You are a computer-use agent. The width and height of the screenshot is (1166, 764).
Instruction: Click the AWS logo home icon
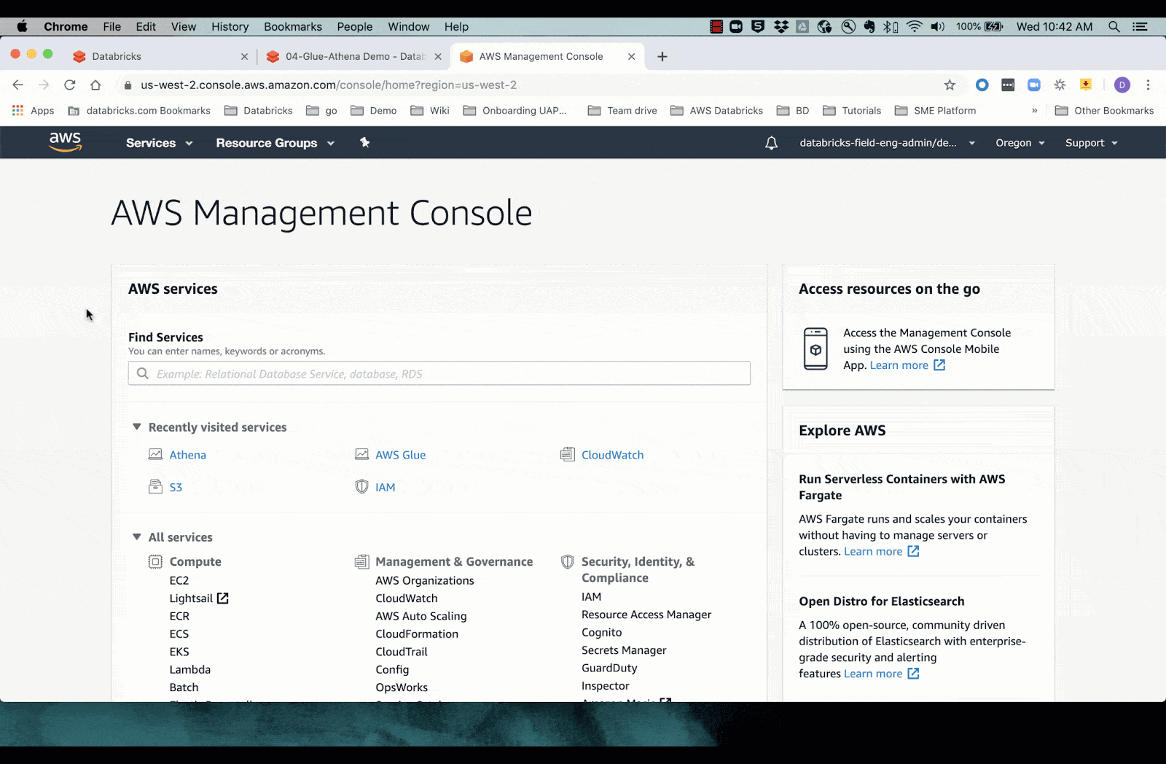65,142
